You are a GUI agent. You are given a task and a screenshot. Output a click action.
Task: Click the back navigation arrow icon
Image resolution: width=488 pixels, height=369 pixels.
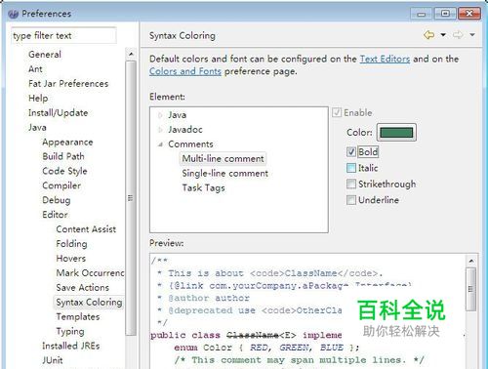pos(428,35)
